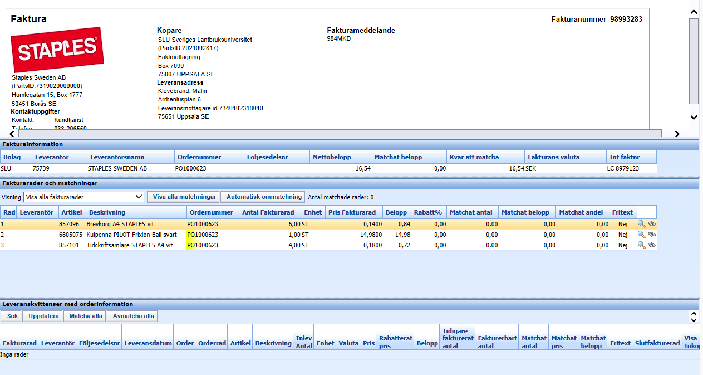Click the Uppdatera button
This screenshot has height=375, width=703.
point(43,316)
